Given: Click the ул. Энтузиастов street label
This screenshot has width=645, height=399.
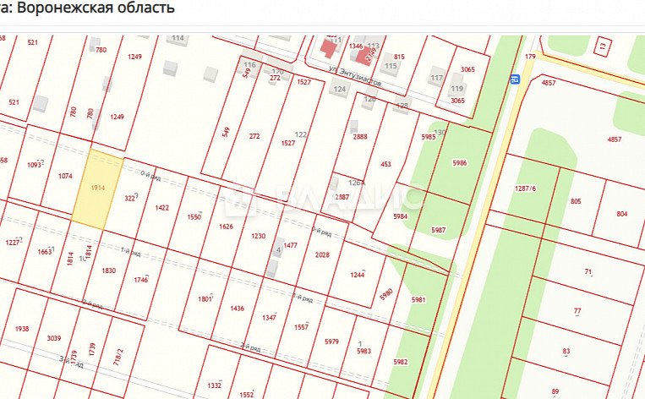Looking at the screenshot, I should (354, 77).
